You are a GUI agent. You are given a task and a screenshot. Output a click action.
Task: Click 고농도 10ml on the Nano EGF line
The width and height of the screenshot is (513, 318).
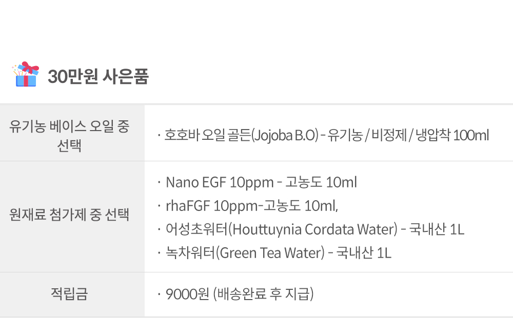(x=321, y=182)
